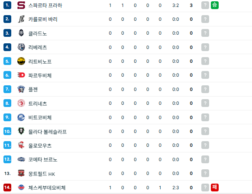This screenshot has width=252, height=194.
Task: Click the question mark badge for 몽트필드 HK
Action: [205, 173]
